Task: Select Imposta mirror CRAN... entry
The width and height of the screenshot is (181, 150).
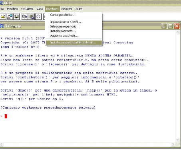Action: point(74,22)
